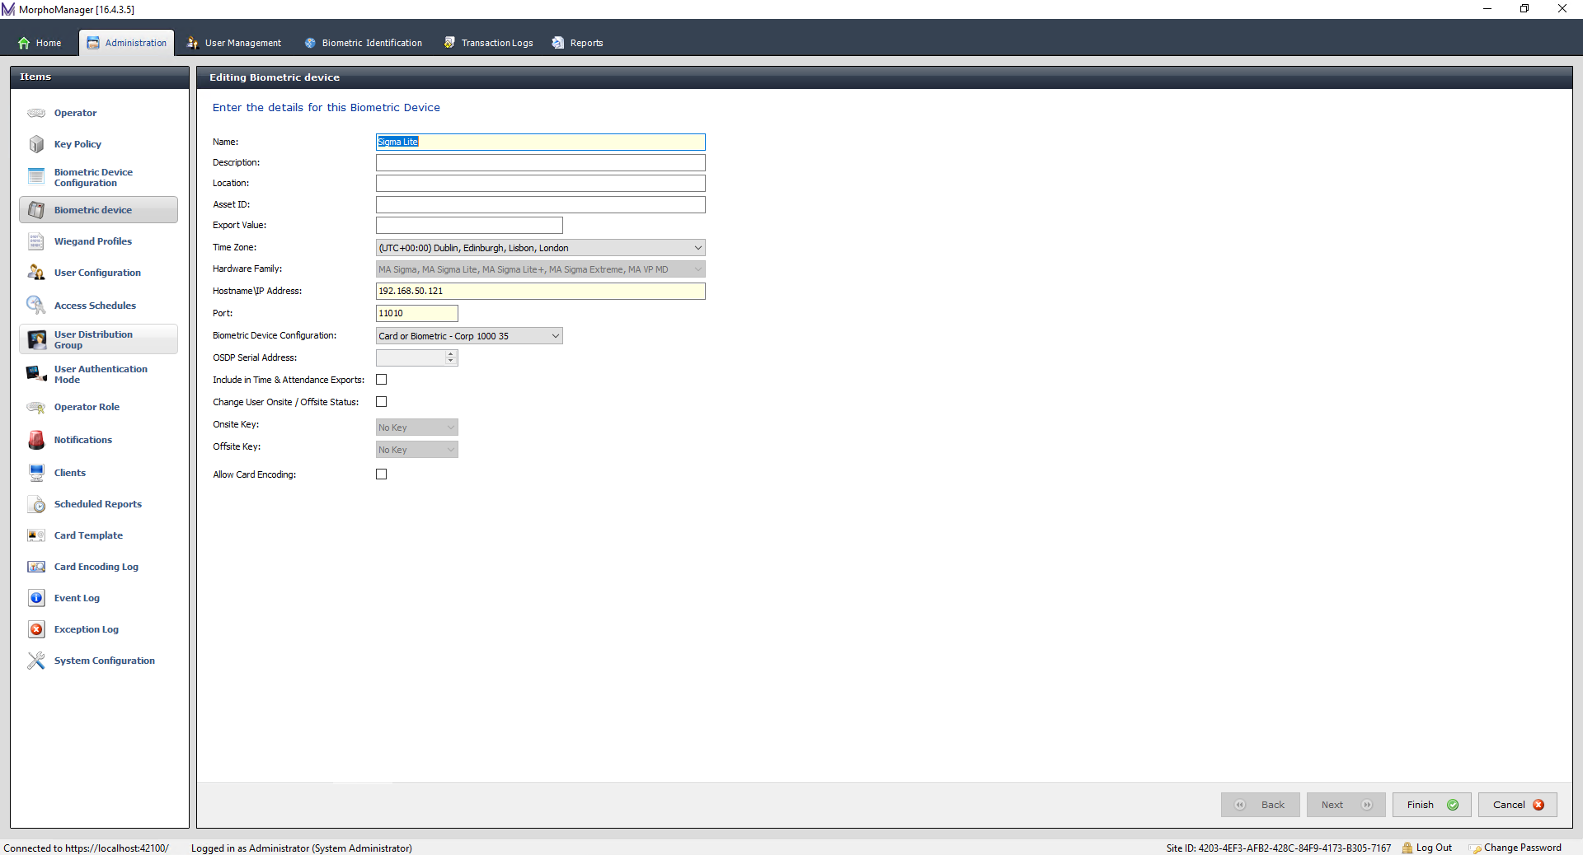Switch to the Reports tab
The image size is (1583, 855).
[x=578, y=43]
